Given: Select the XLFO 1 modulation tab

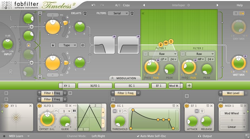Looking at the screenshot, I should coord(95,86).
